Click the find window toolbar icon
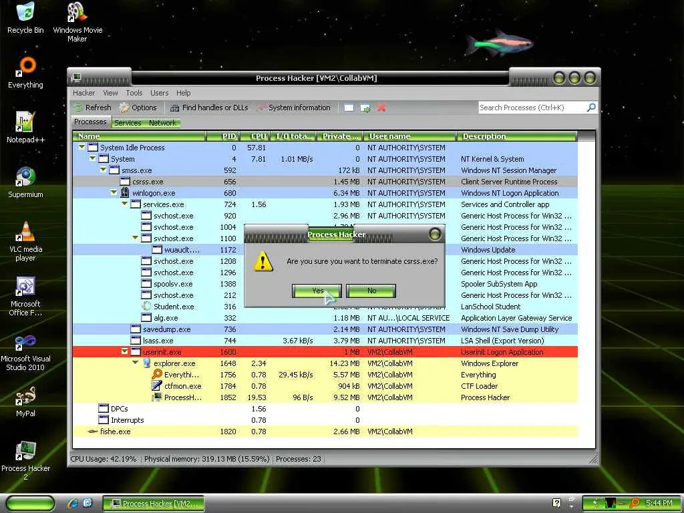This screenshot has height=513, width=684. (349, 108)
